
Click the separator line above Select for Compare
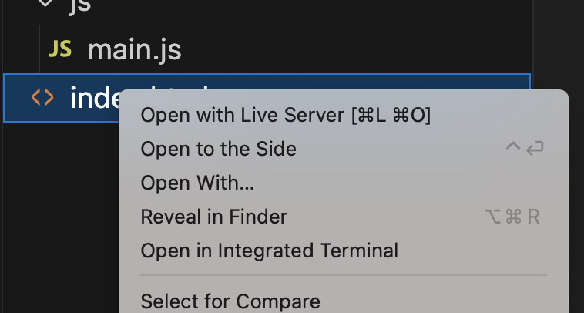pyautogui.click(x=343, y=275)
